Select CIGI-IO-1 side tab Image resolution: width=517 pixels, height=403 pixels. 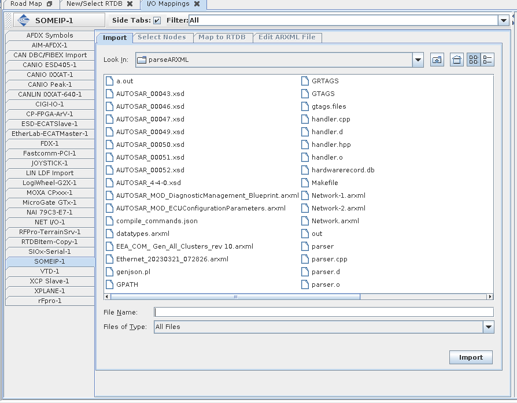pos(50,104)
